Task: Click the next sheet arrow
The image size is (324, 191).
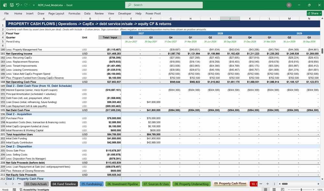Action: (x=13, y=184)
